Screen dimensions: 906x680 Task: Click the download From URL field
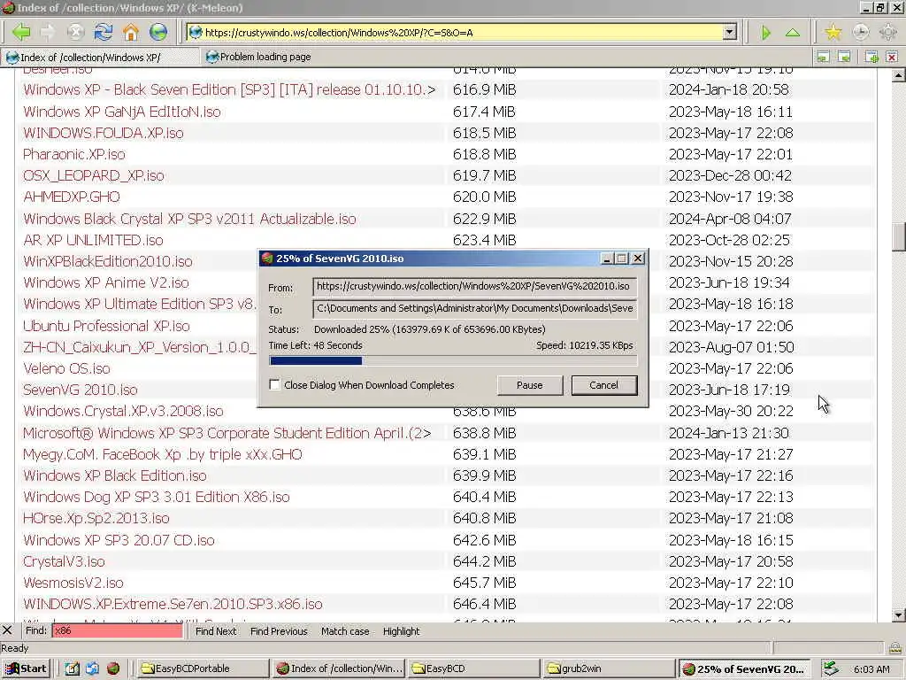point(474,286)
